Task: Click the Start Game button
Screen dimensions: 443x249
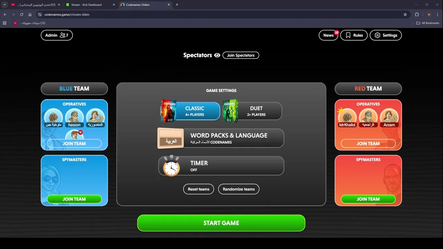Action: (x=221, y=223)
